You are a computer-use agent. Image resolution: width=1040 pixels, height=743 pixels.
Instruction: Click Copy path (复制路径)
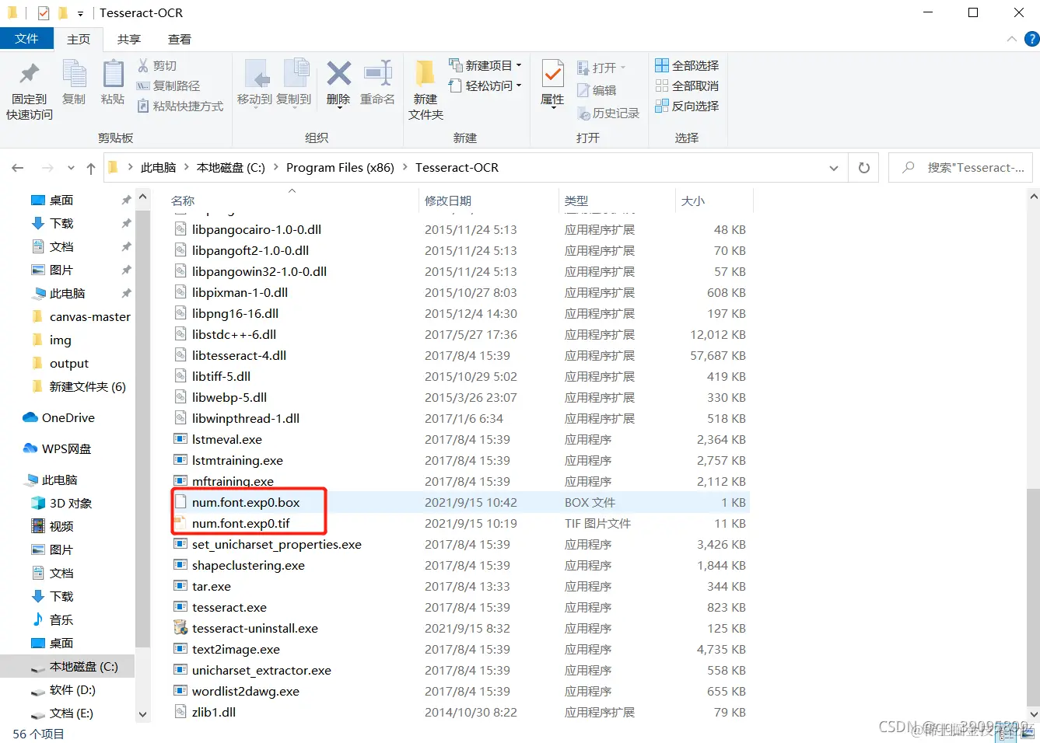(x=168, y=85)
